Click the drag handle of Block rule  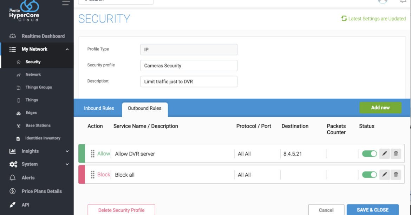(x=93, y=175)
